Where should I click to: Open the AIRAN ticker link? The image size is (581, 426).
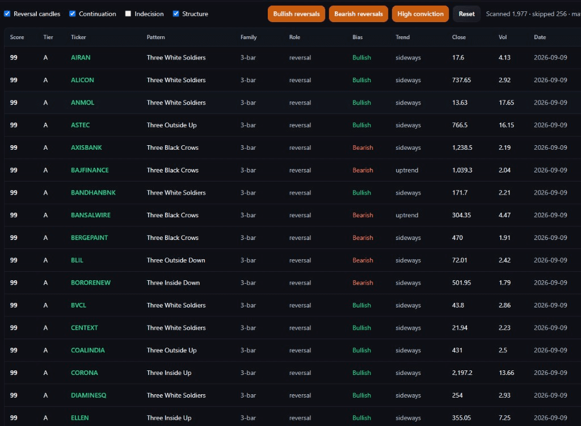pyautogui.click(x=81, y=57)
